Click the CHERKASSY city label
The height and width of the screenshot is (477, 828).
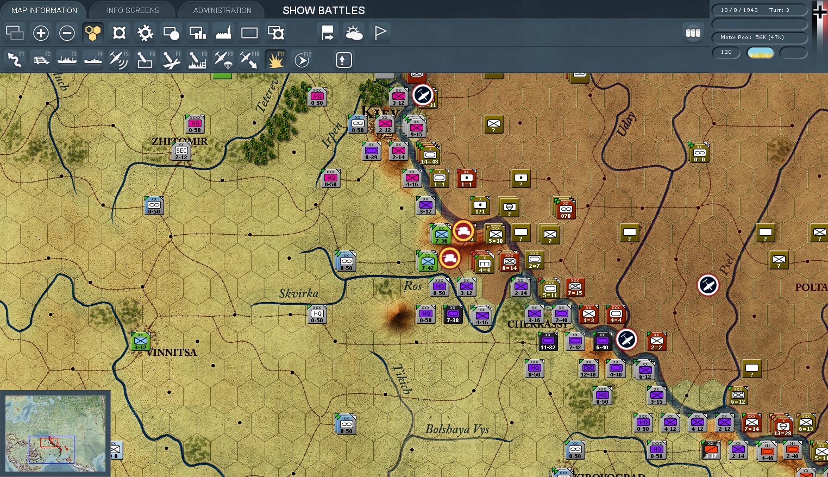(538, 324)
